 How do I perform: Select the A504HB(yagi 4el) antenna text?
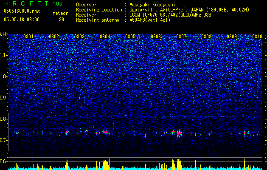150,20
